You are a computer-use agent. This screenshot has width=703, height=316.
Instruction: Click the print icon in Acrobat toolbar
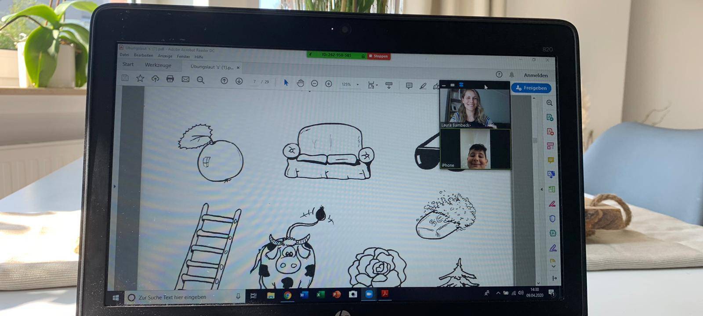[x=170, y=79]
